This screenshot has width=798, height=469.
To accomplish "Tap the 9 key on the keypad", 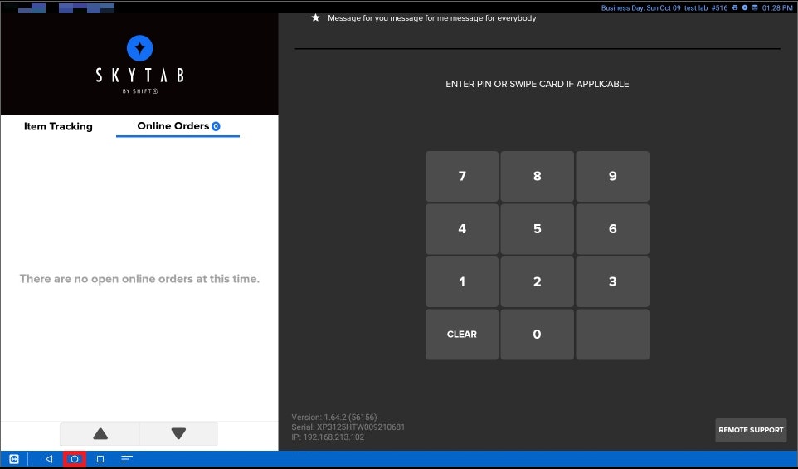I will pos(612,176).
